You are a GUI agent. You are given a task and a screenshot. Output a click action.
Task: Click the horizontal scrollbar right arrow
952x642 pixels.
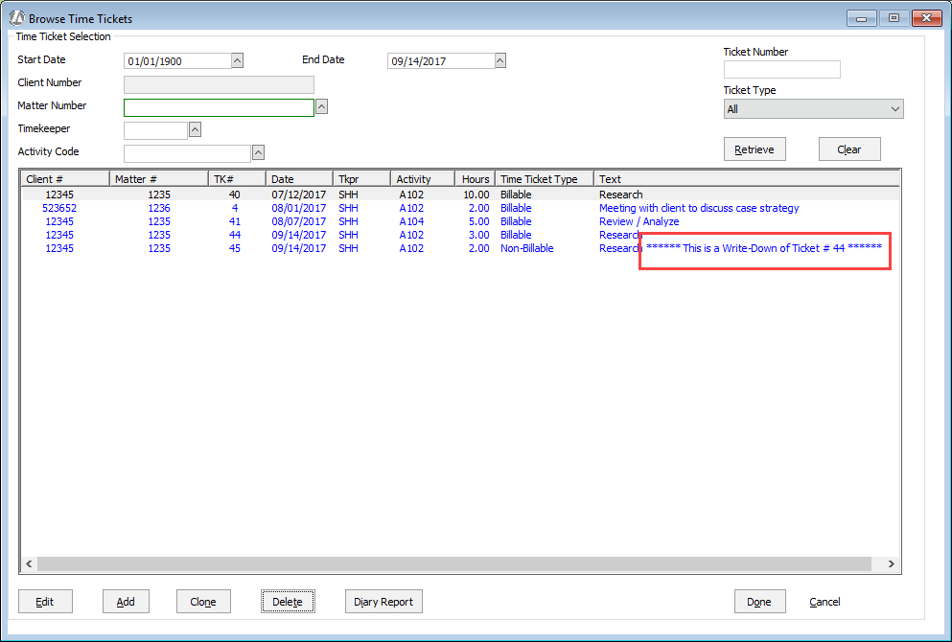pos(892,563)
